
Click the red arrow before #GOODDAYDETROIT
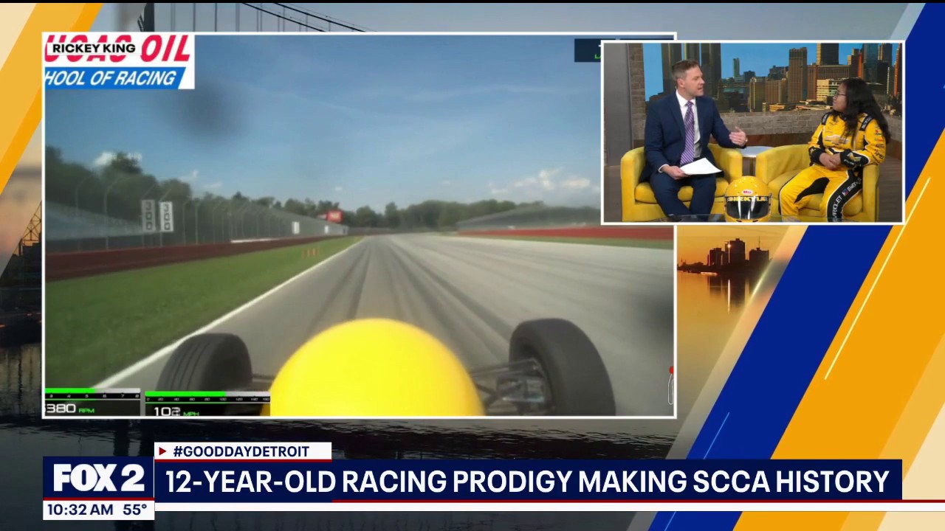coord(162,451)
